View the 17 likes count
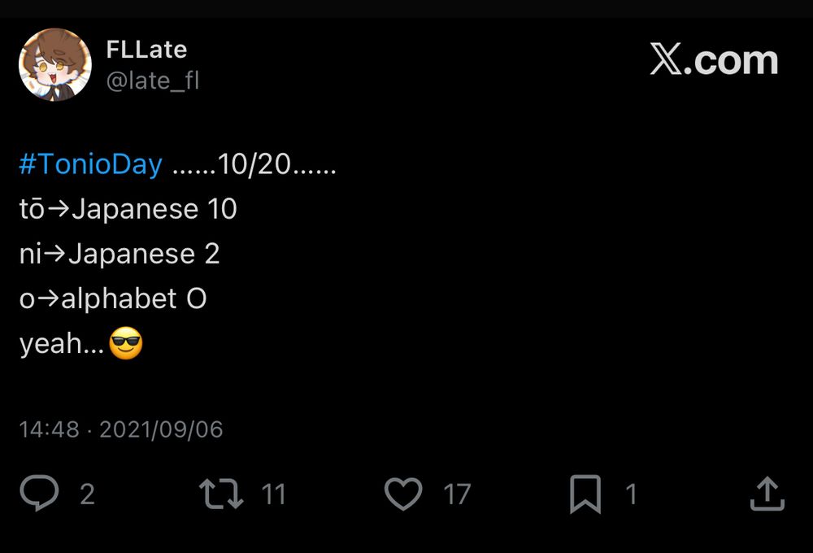This screenshot has width=813, height=553. 457,494
